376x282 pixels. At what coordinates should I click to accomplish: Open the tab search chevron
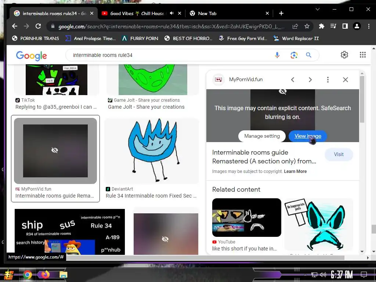coord(318,9)
